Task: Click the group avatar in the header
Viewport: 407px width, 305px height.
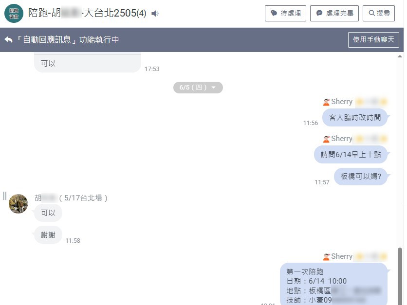Action: click(14, 14)
